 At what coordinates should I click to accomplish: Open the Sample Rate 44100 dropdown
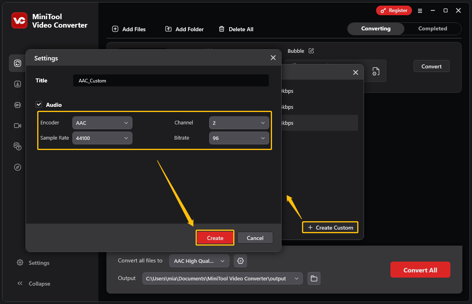(x=102, y=138)
